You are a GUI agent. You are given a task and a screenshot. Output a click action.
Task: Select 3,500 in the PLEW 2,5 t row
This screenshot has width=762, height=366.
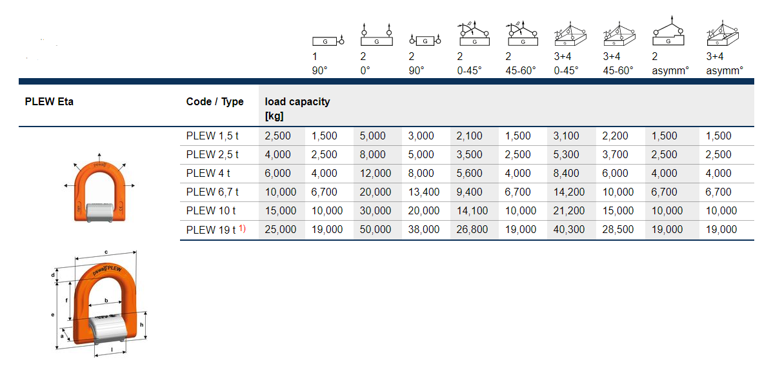470,155
